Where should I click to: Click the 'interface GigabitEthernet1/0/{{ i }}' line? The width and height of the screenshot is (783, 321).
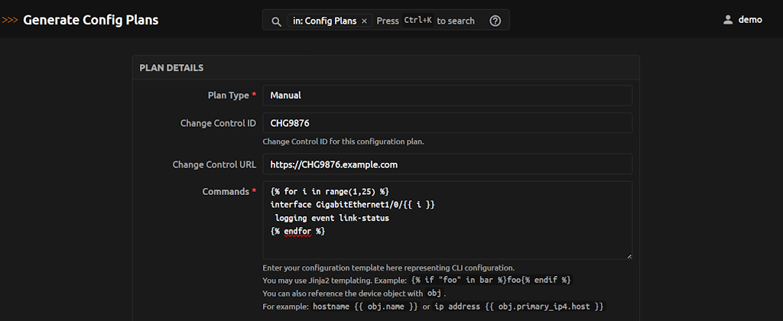[x=353, y=205]
